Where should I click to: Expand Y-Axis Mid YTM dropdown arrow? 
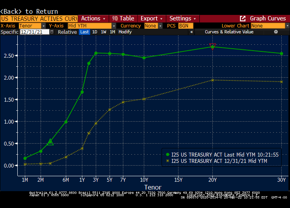pyautogui.click(x=114, y=26)
